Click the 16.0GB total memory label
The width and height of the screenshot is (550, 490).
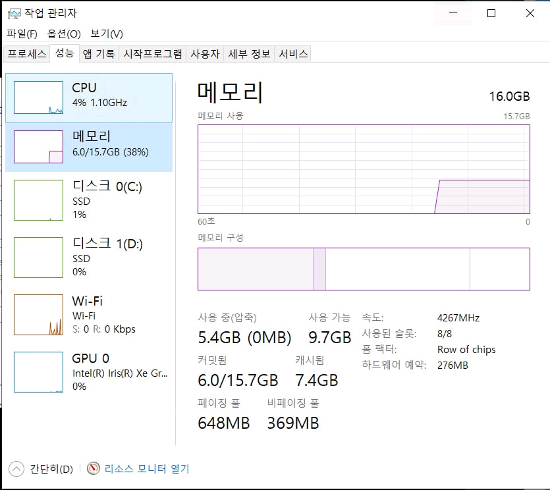[x=509, y=96]
